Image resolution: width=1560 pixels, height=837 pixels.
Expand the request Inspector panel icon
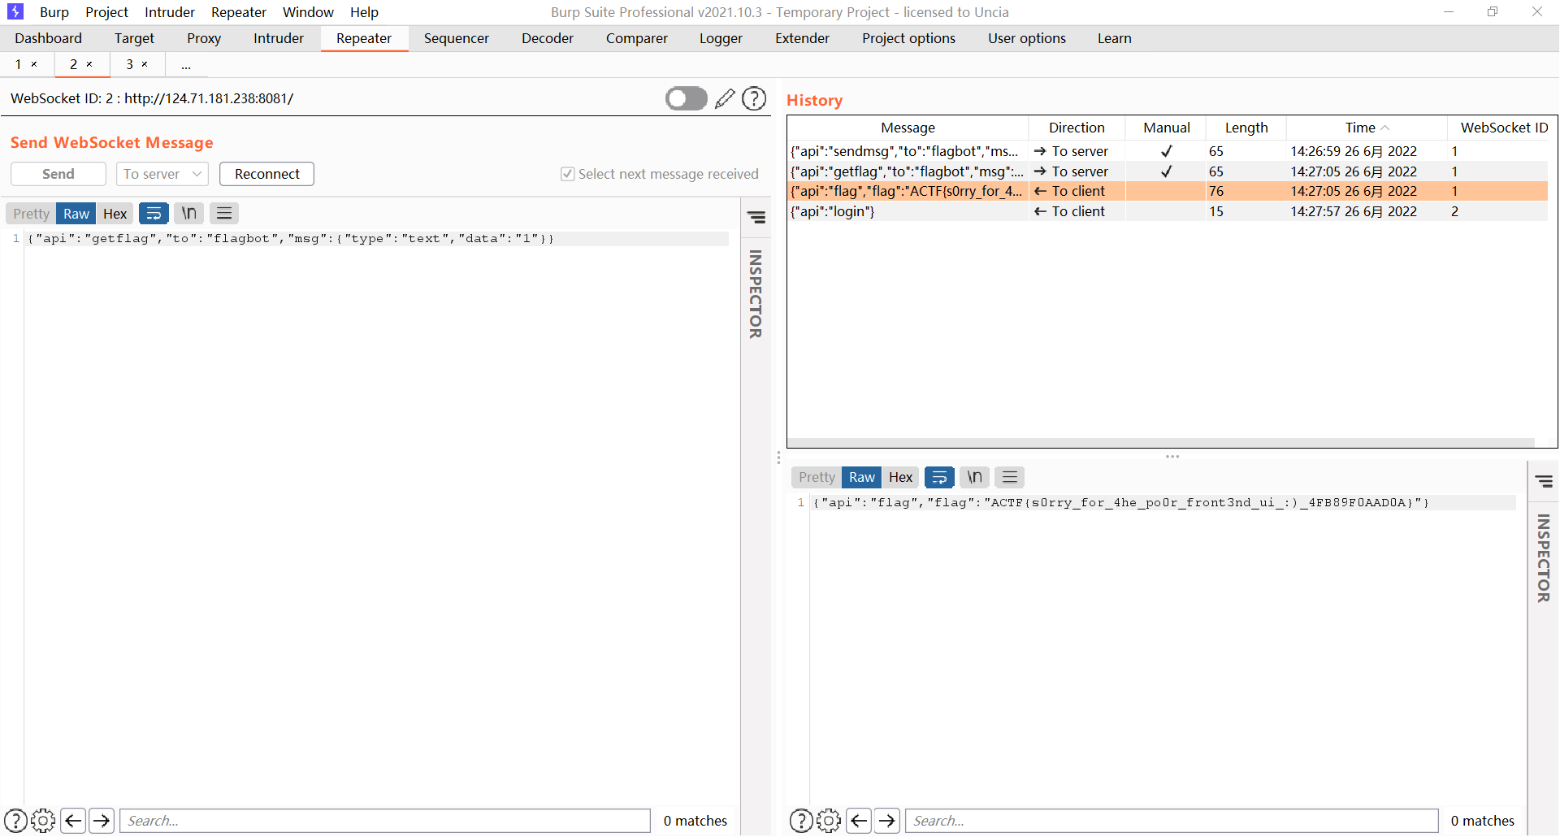coord(756,217)
